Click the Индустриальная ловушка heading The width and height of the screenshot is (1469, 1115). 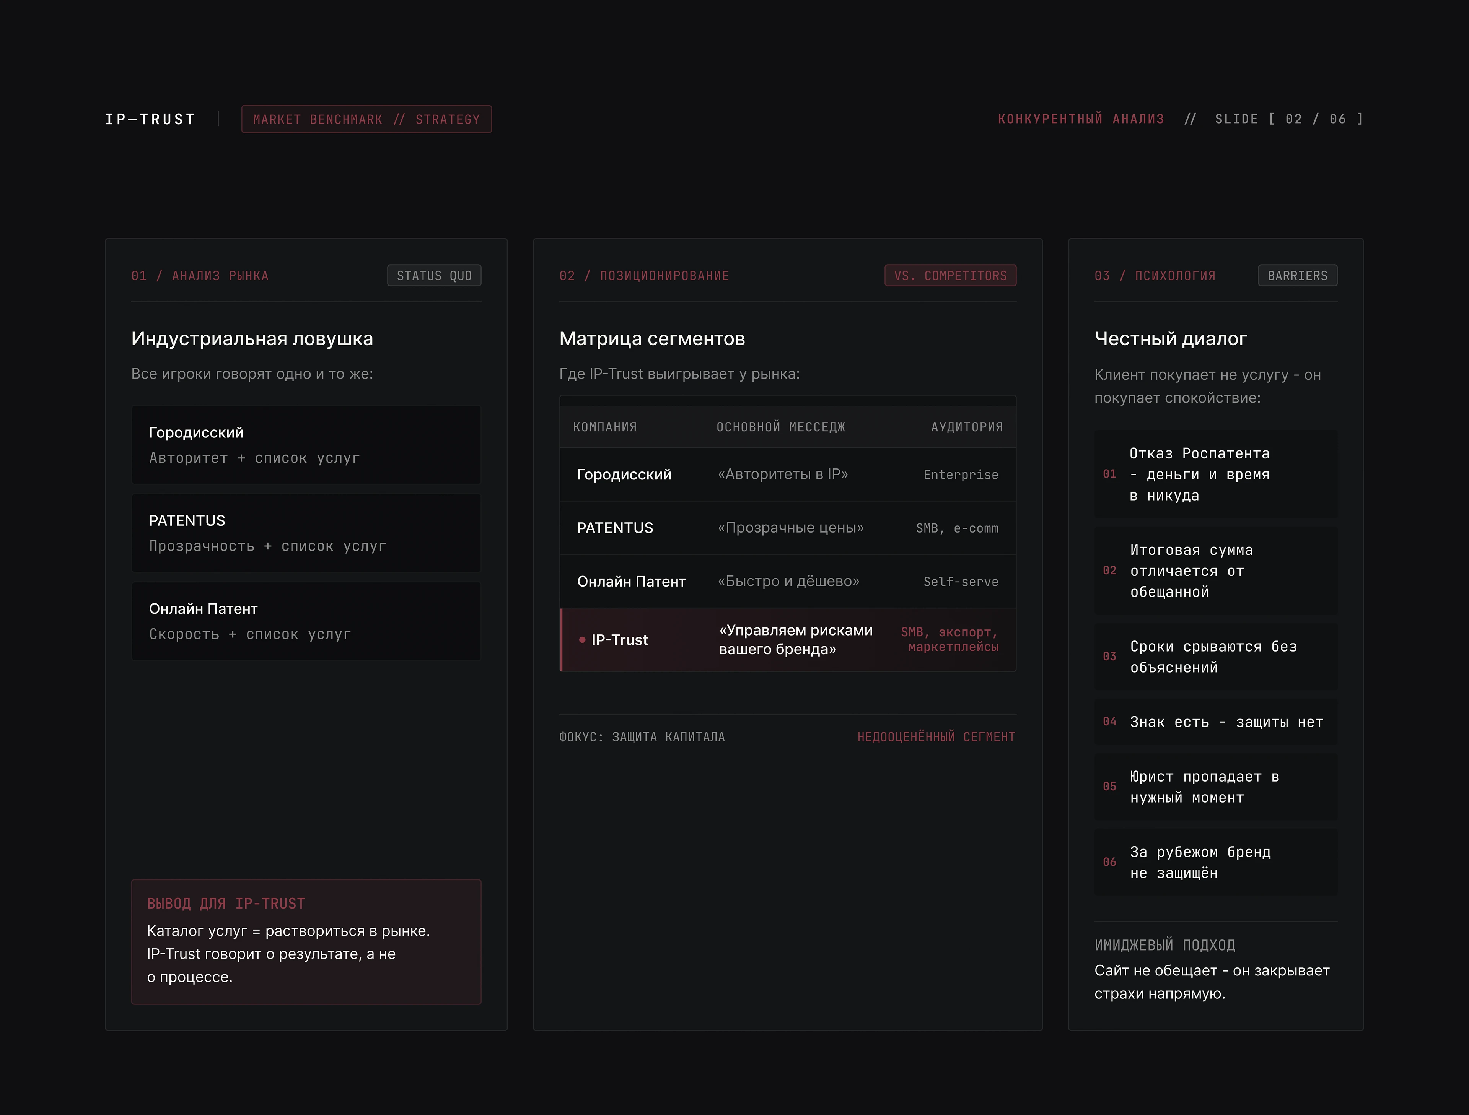pos(252,338)
